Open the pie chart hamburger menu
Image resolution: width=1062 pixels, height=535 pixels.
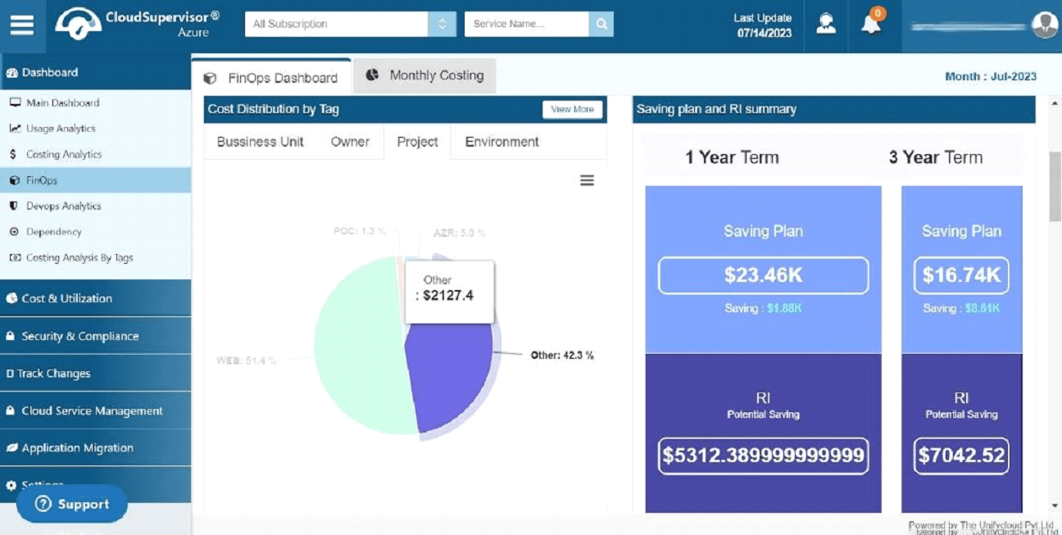pyautogui.click(x=587, y=180)
